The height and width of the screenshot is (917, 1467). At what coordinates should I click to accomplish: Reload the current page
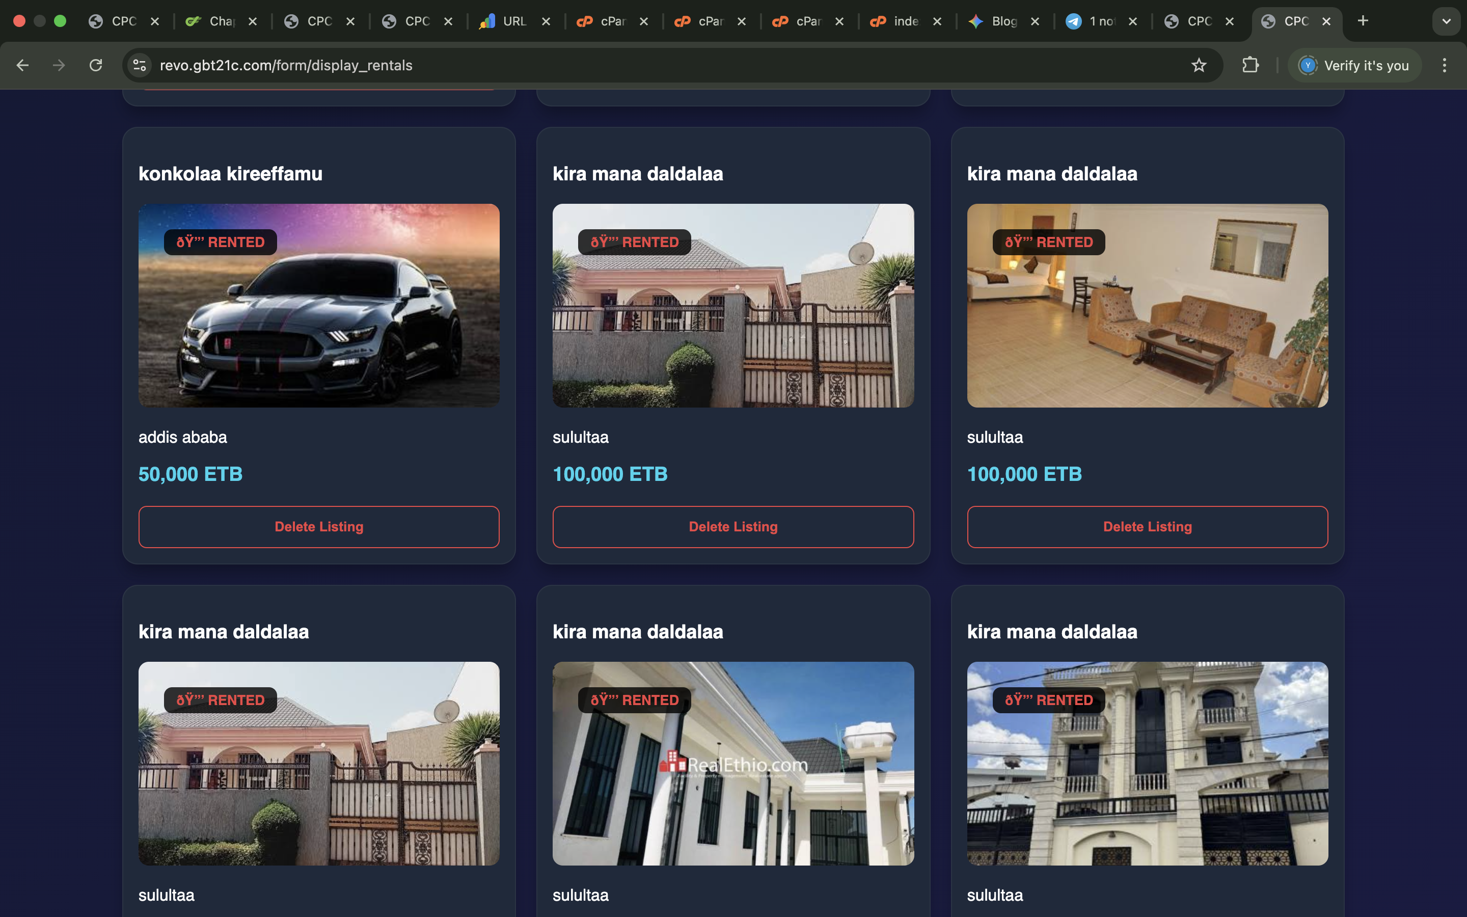tap(96, 65)
